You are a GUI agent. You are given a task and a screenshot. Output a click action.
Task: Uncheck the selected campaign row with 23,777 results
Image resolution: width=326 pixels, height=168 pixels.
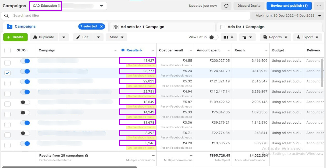pos(8,73)
